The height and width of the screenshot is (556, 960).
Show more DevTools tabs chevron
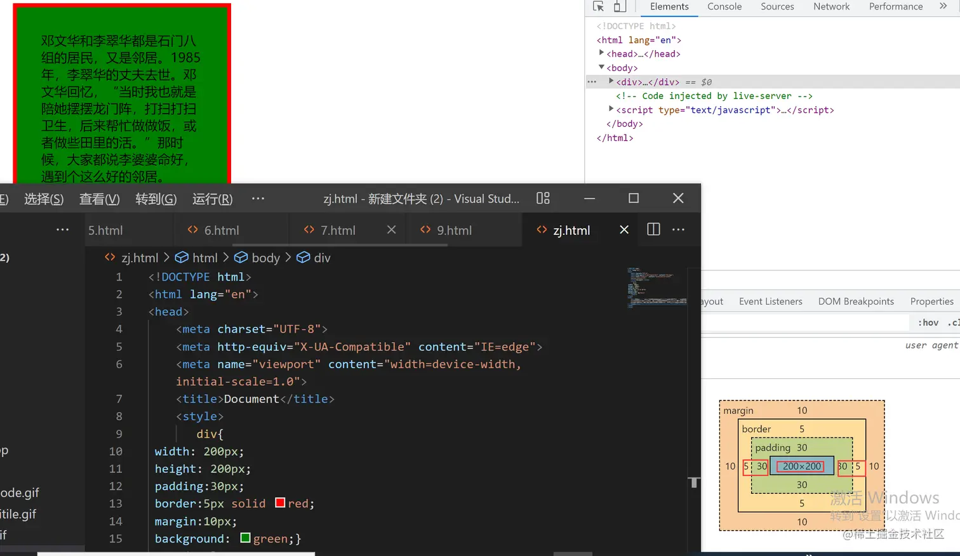tap(943, 6)
